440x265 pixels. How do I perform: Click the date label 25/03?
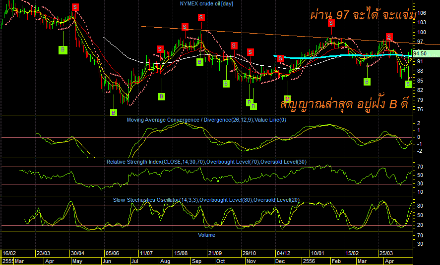click(x=386, y=253)
